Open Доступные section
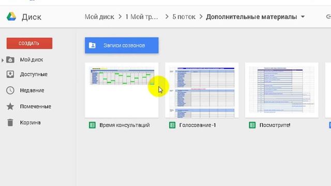 coord(34,74)
